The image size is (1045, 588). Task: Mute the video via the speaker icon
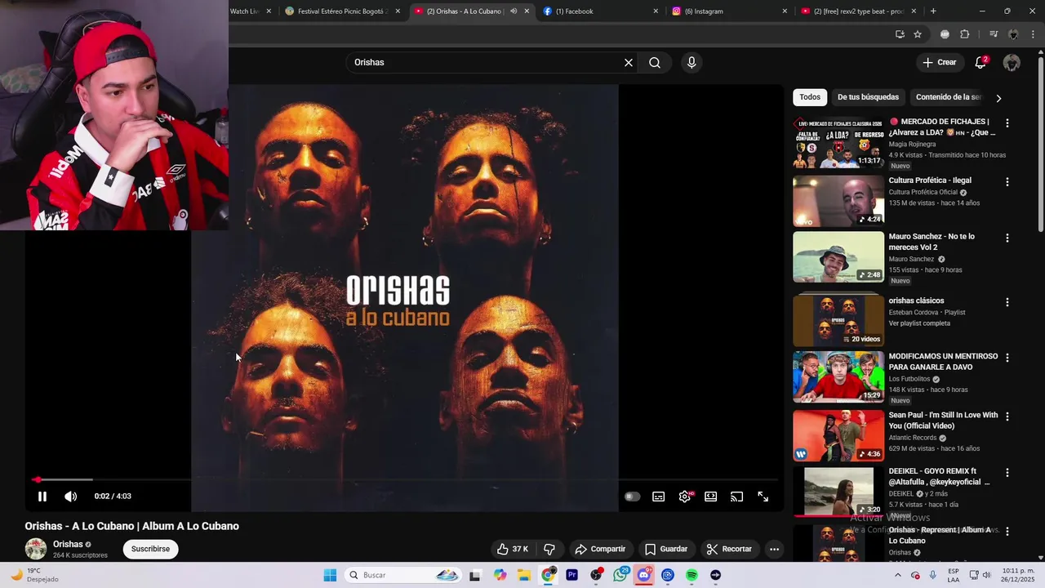coord(71,497)
